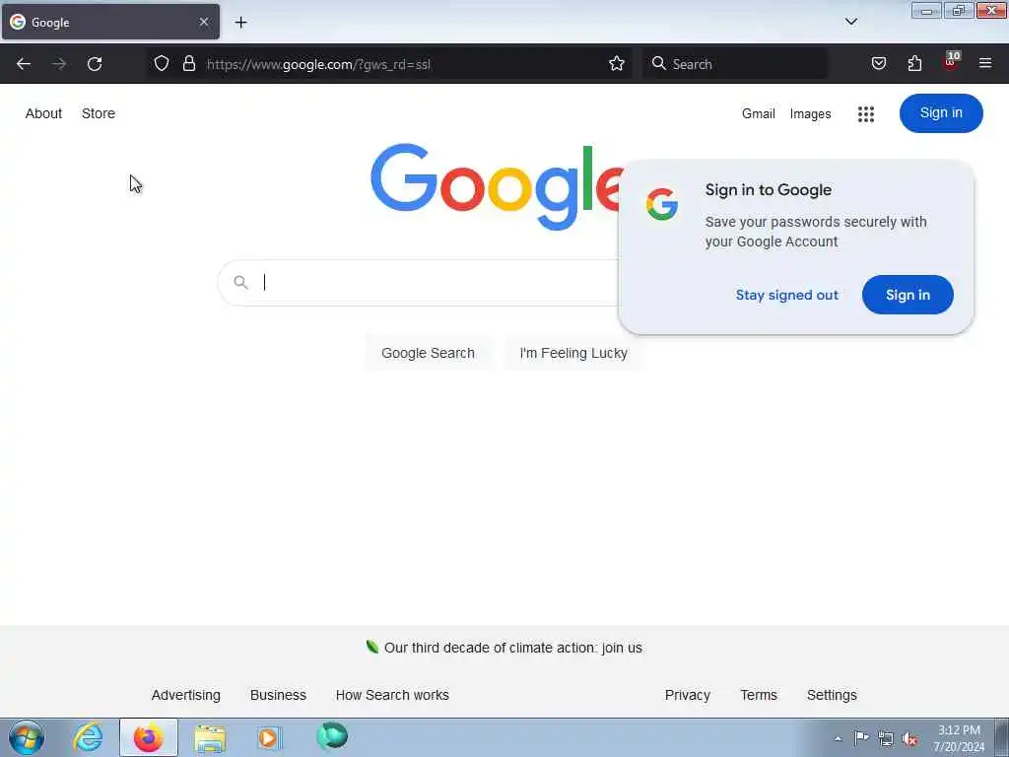This screenshot has width=1009, height=757.
Task: Choose Stay signed out in the popup
Action: pos(787,295)
